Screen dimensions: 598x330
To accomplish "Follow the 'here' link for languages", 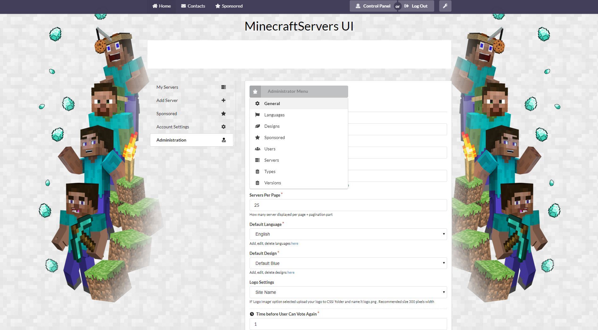I will [295, 243].
